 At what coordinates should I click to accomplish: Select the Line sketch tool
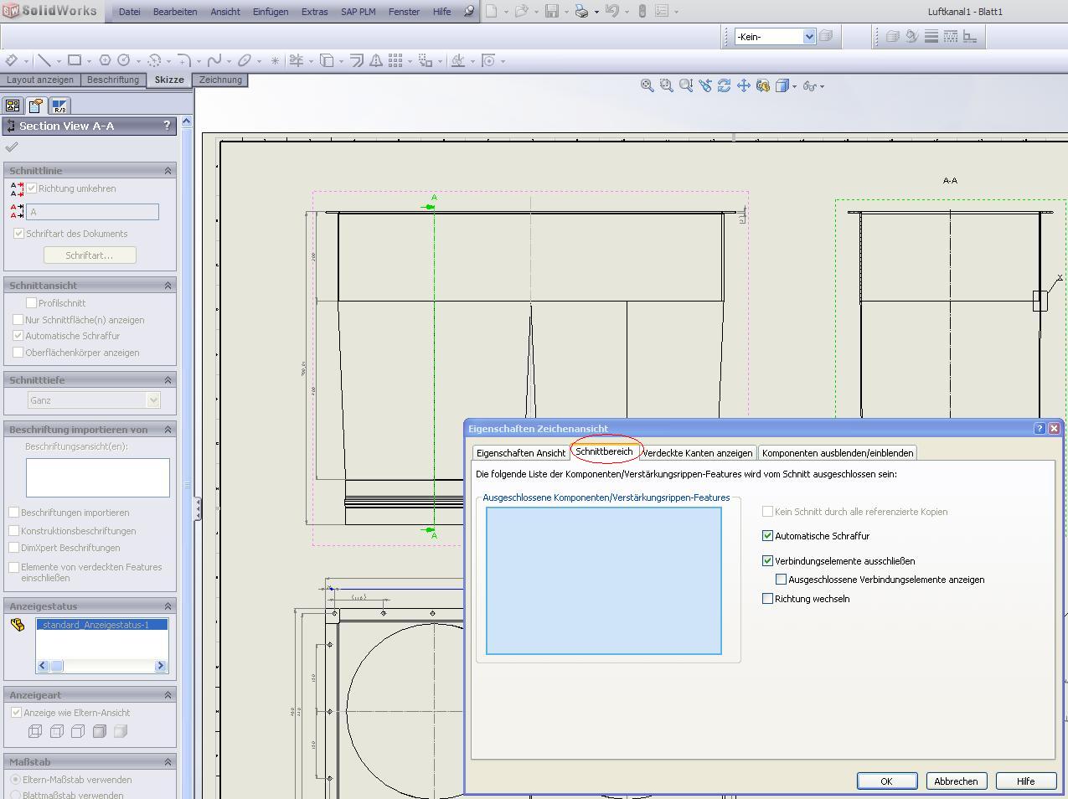coord(44,60)
